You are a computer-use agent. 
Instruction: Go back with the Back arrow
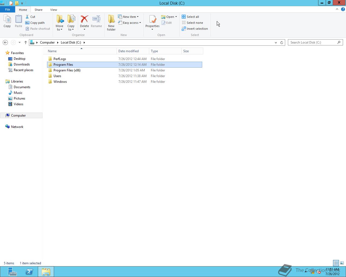5,42
